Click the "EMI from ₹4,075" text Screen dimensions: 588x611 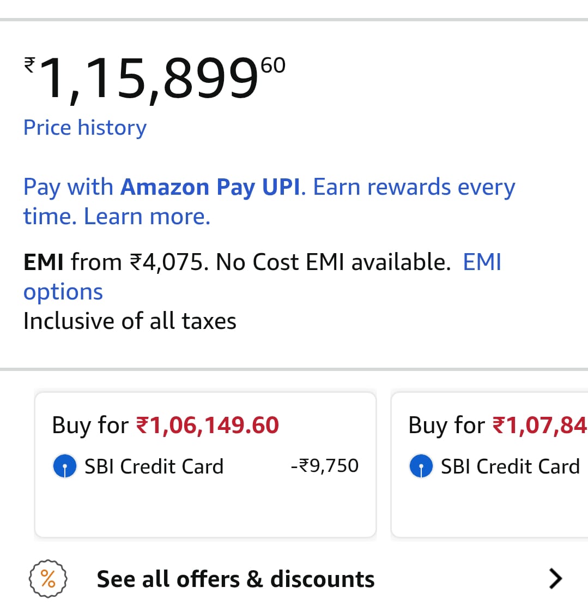coord(116,262)
